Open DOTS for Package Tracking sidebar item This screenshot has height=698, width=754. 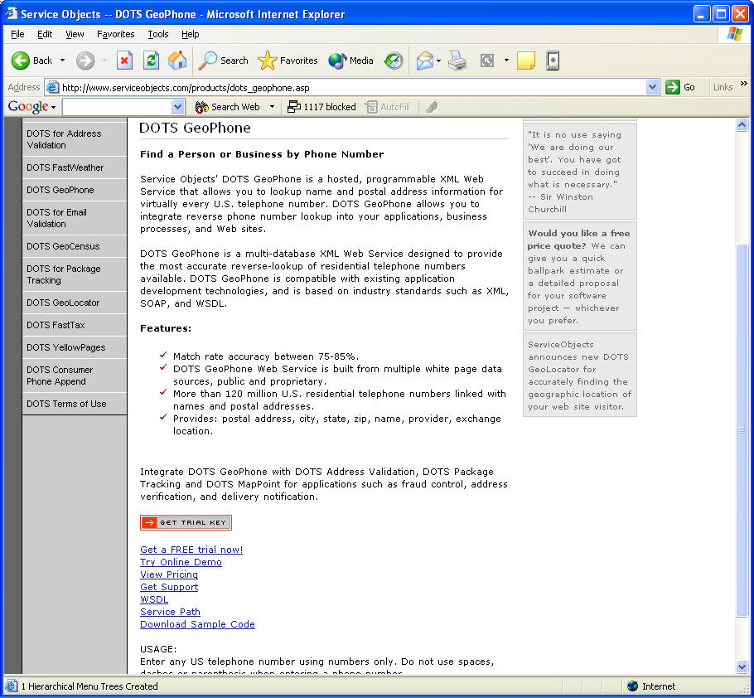click(x=75, y=274)
